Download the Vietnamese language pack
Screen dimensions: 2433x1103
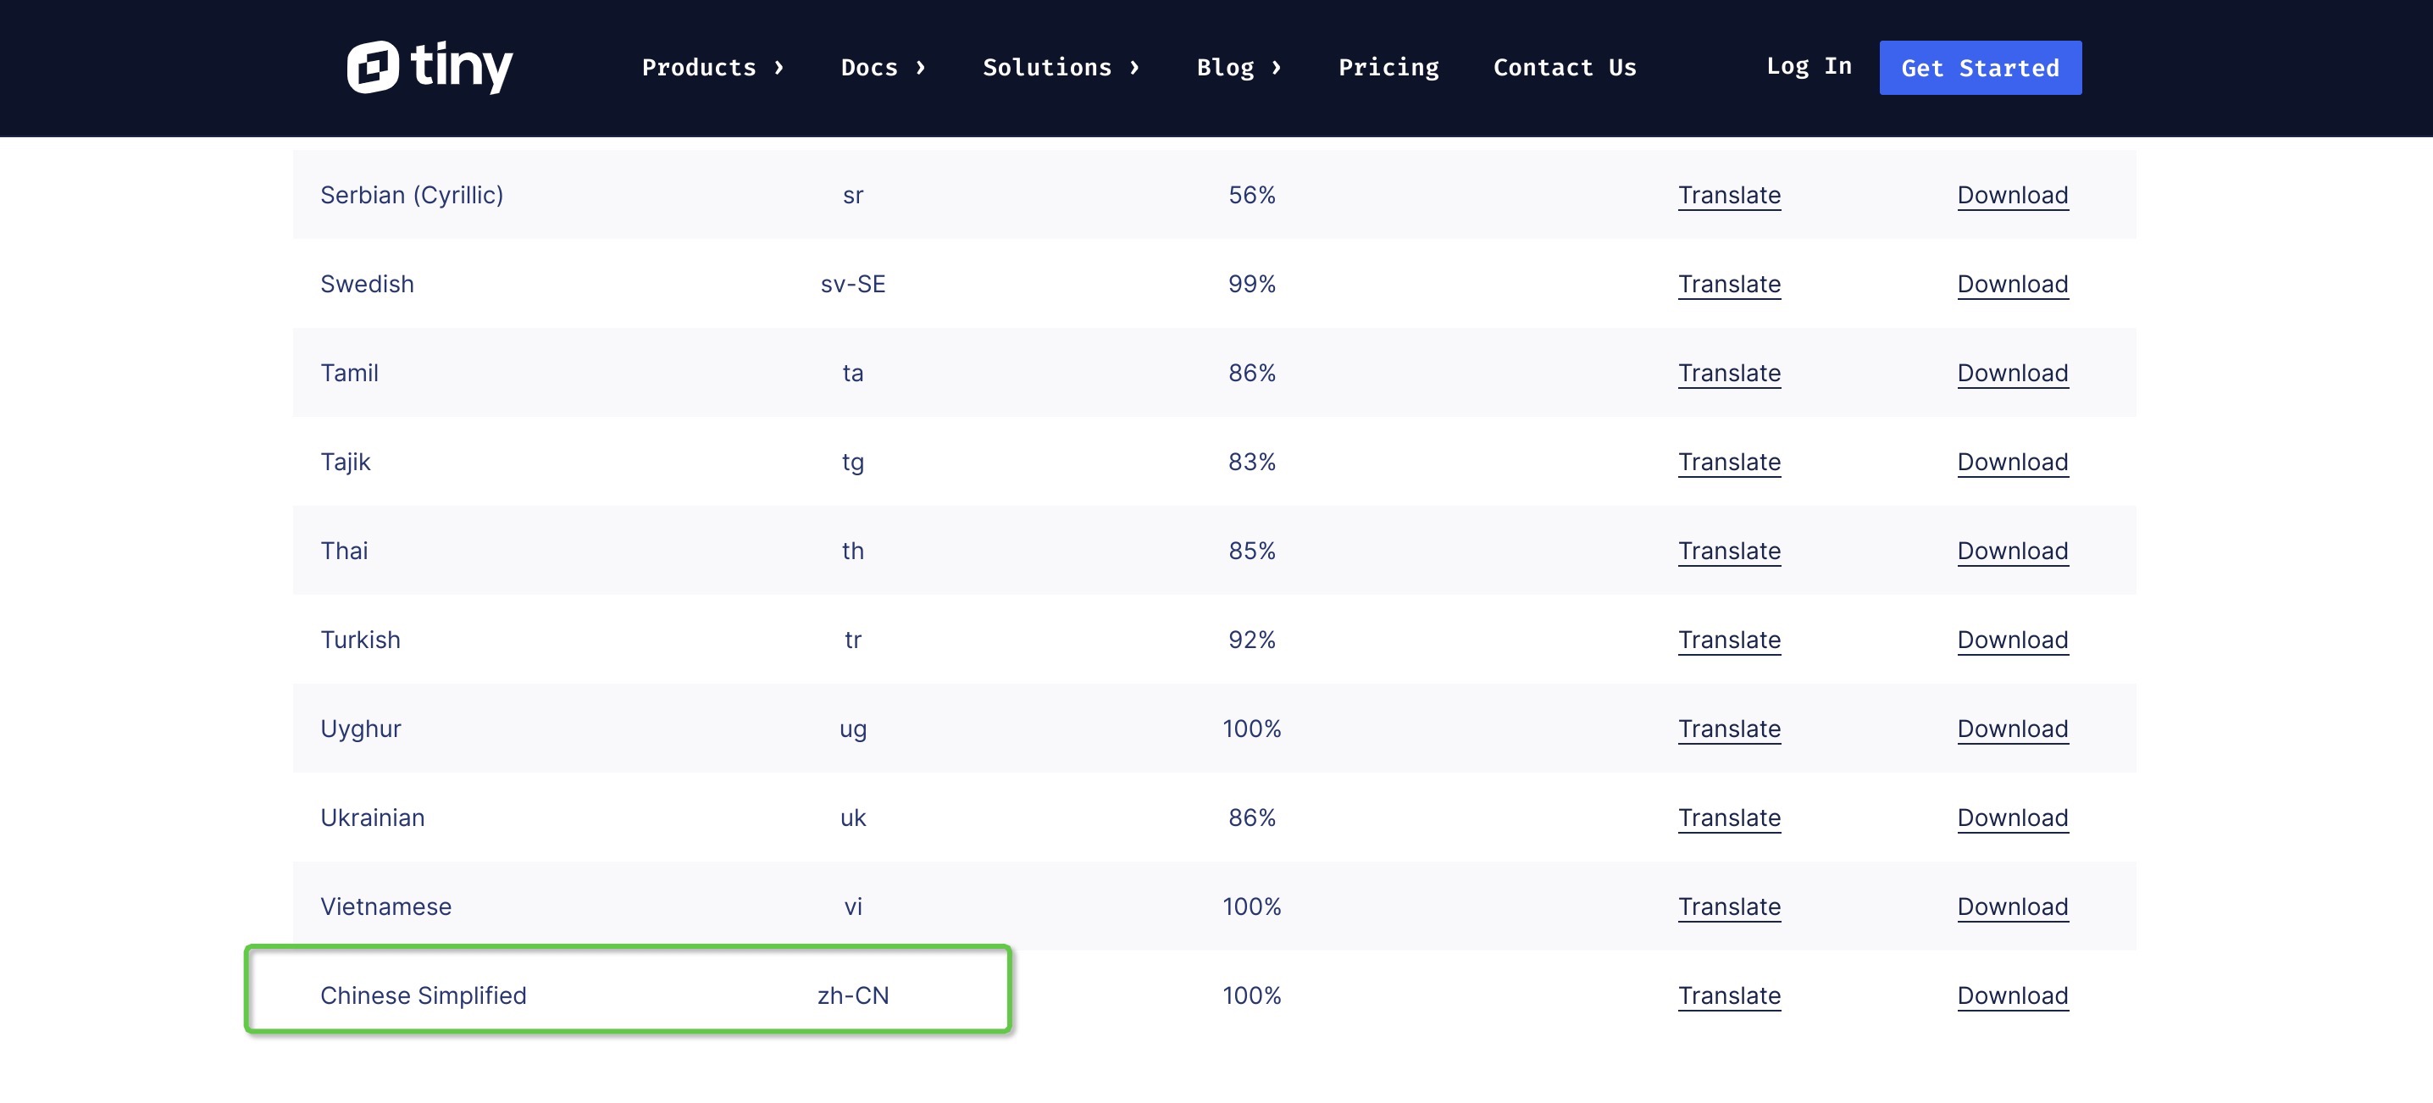tap(2012, 906)
